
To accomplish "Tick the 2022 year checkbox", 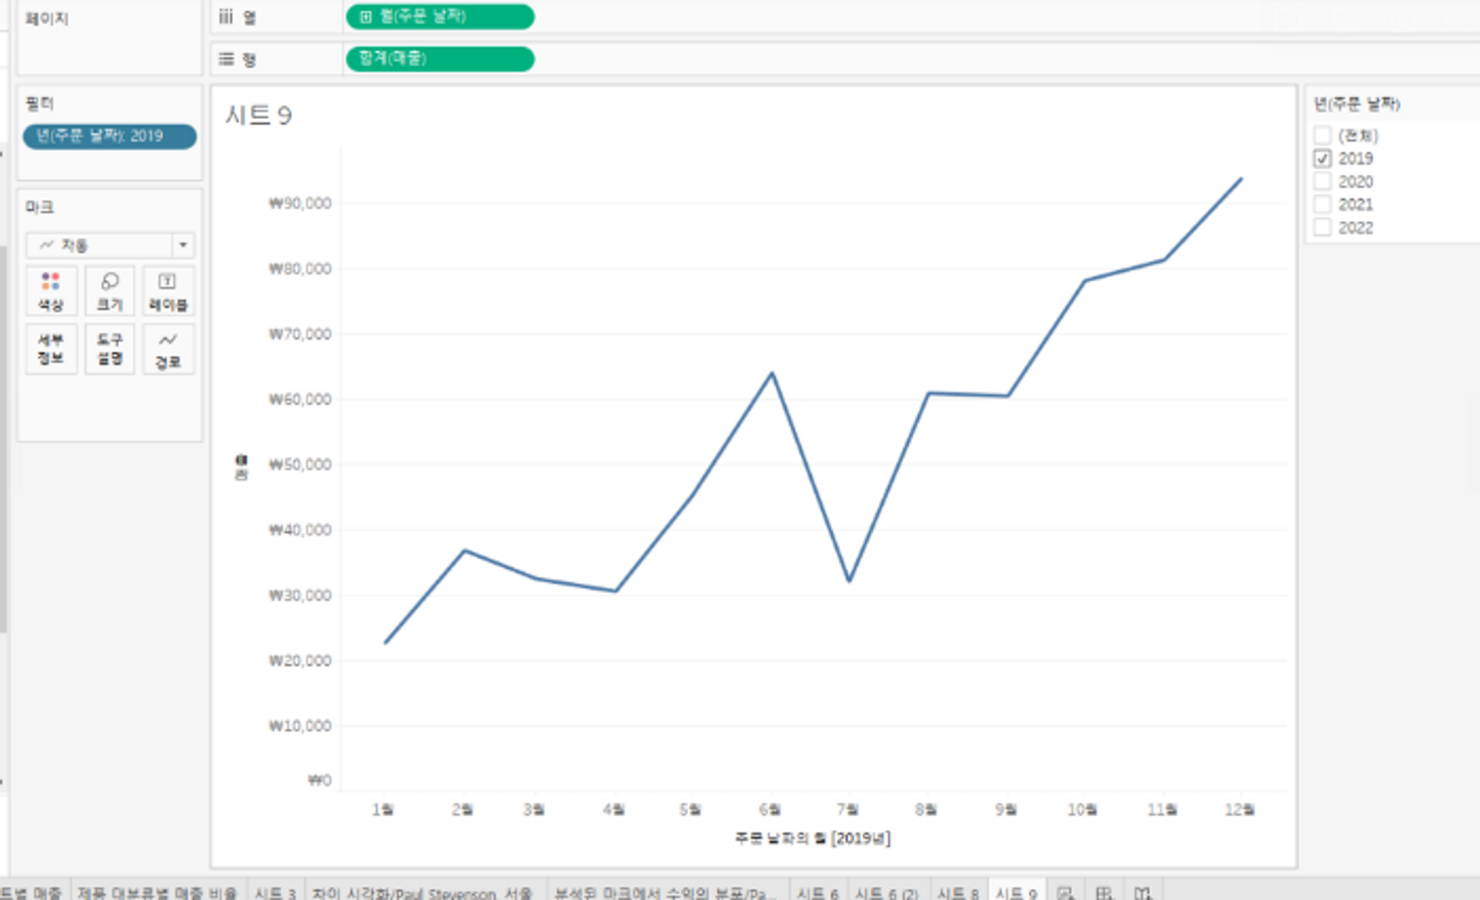I will tap(1322, 227).
